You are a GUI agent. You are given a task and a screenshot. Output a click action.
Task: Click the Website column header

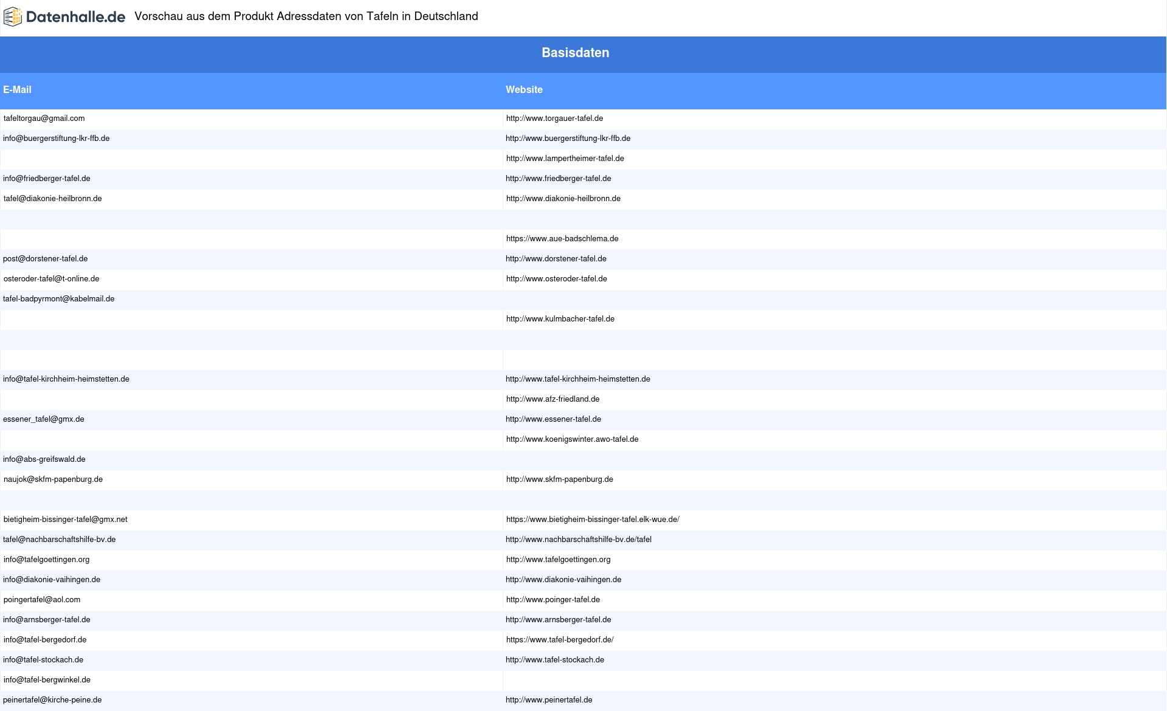coord(524,90)
